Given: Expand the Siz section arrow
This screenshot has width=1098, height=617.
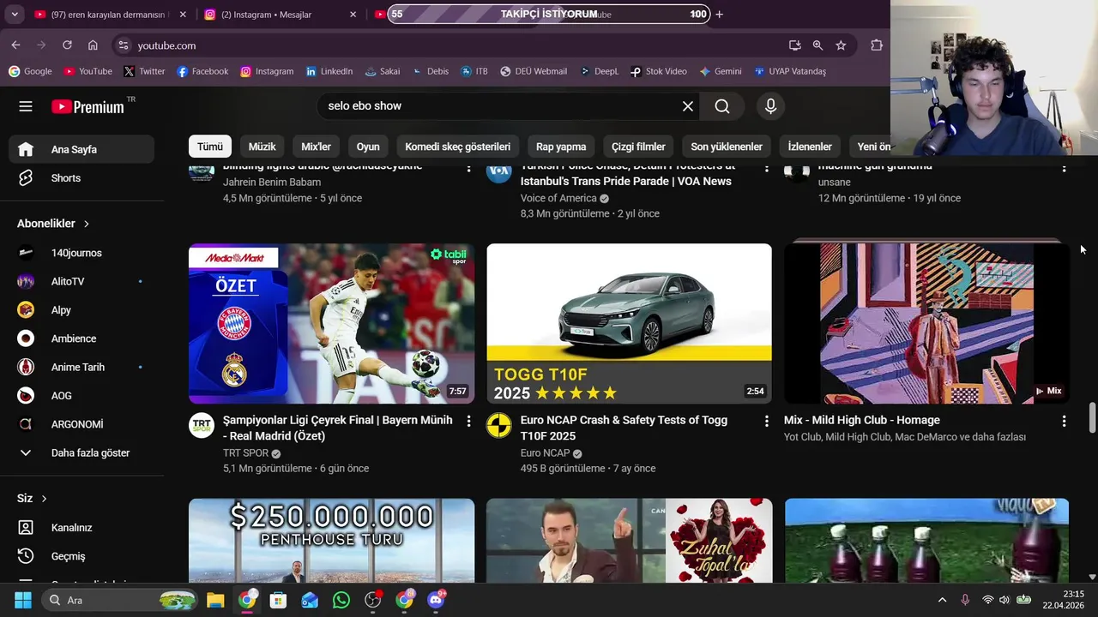Looking at the screenshot, I should (x=44, y=499).
